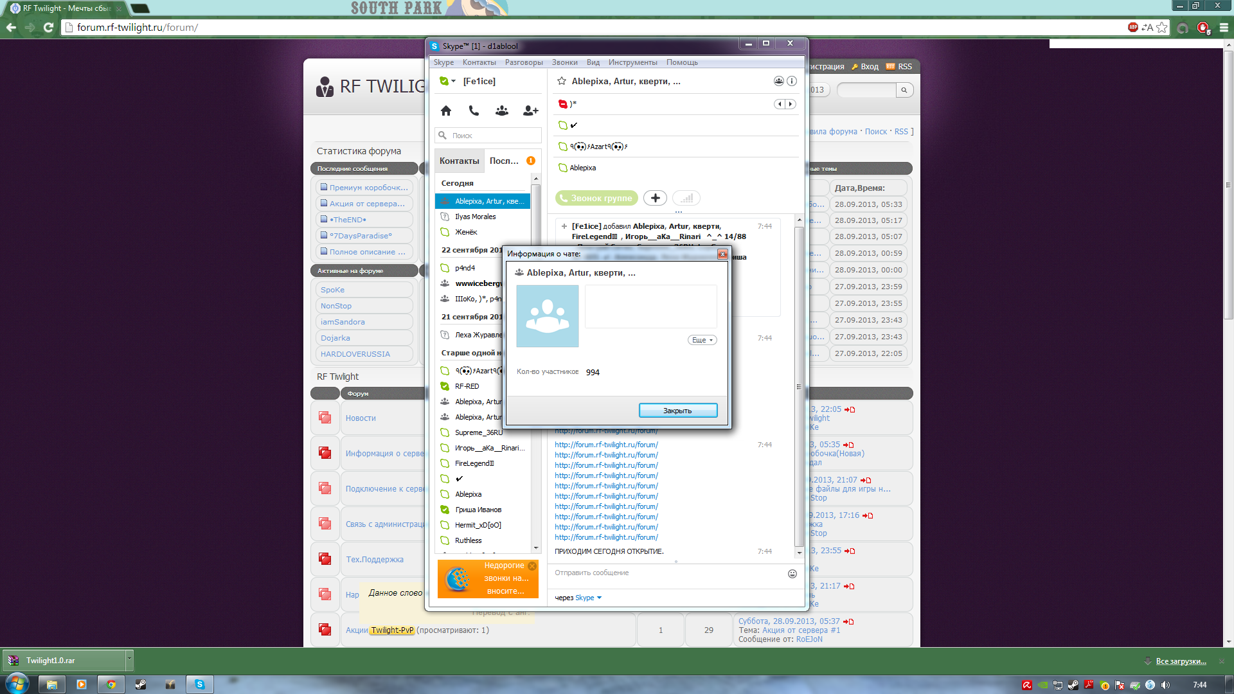The image size is (1234, 694).
Task: Click the Adblock Plus icon in the address bar
Action: pos(1132,27)
